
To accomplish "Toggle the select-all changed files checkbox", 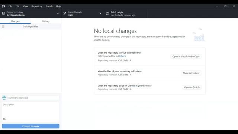I will (3, 26).
